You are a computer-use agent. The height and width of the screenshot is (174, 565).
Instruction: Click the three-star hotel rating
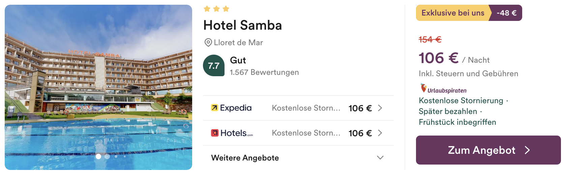tap(216, 9)
